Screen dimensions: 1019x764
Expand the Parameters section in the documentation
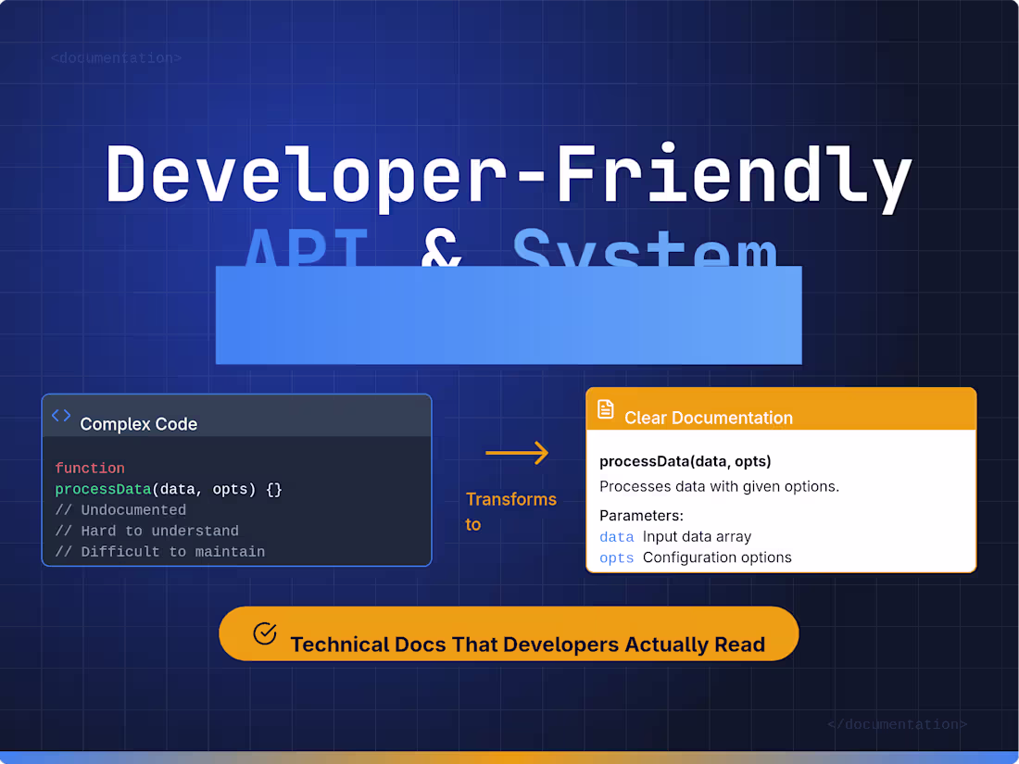coord(637,515)
